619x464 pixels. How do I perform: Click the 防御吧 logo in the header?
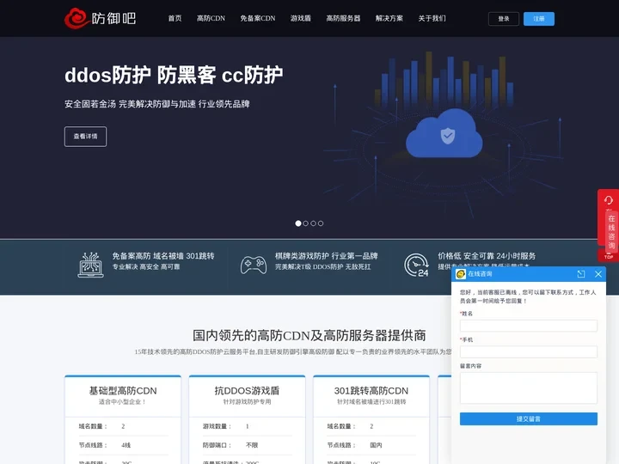point(101,18)
